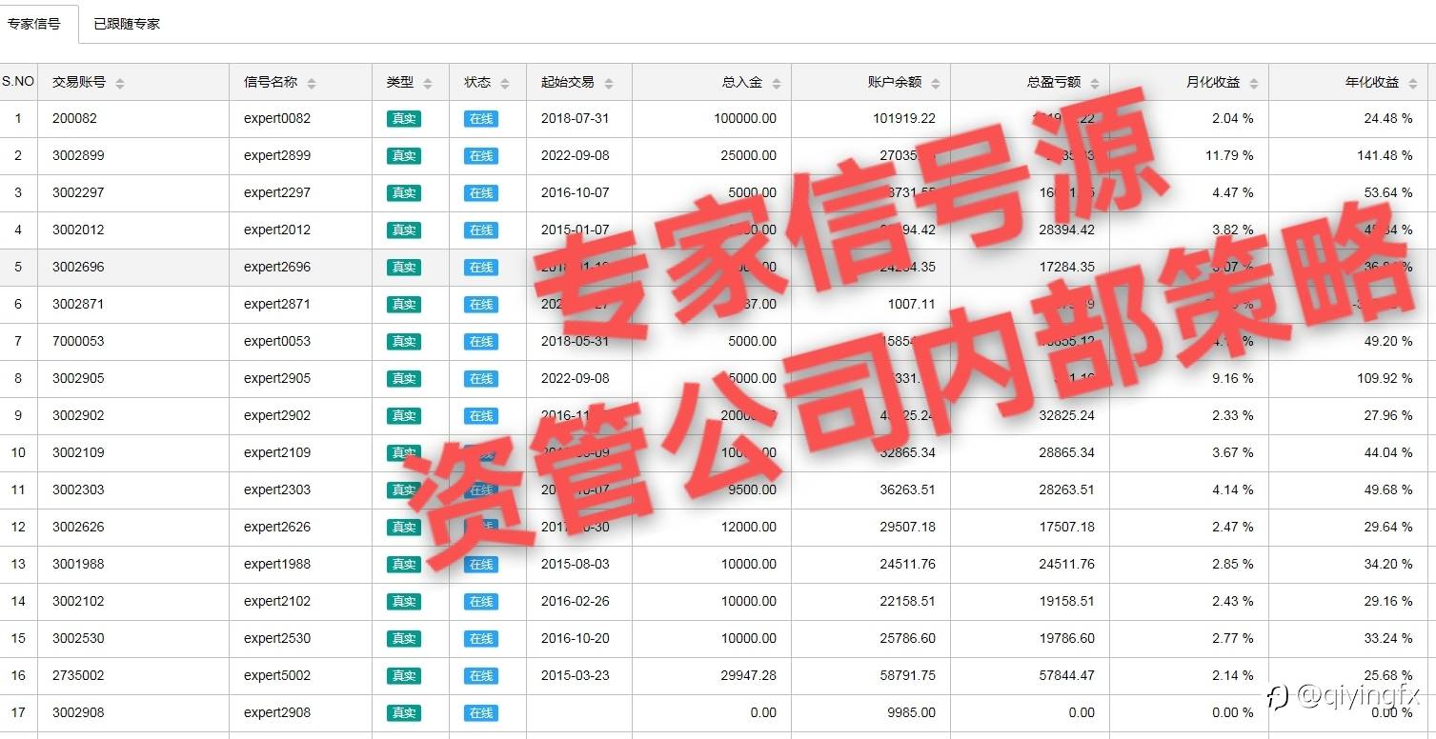
Task: Click the 在线 badge for expert2899
Action: coord(481,156)
